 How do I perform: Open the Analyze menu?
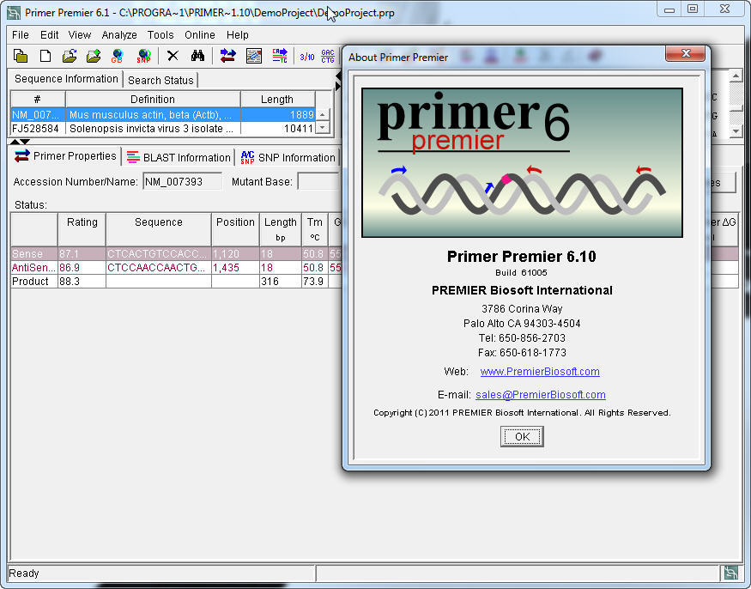pyautogui.click(x=118, y=35)
